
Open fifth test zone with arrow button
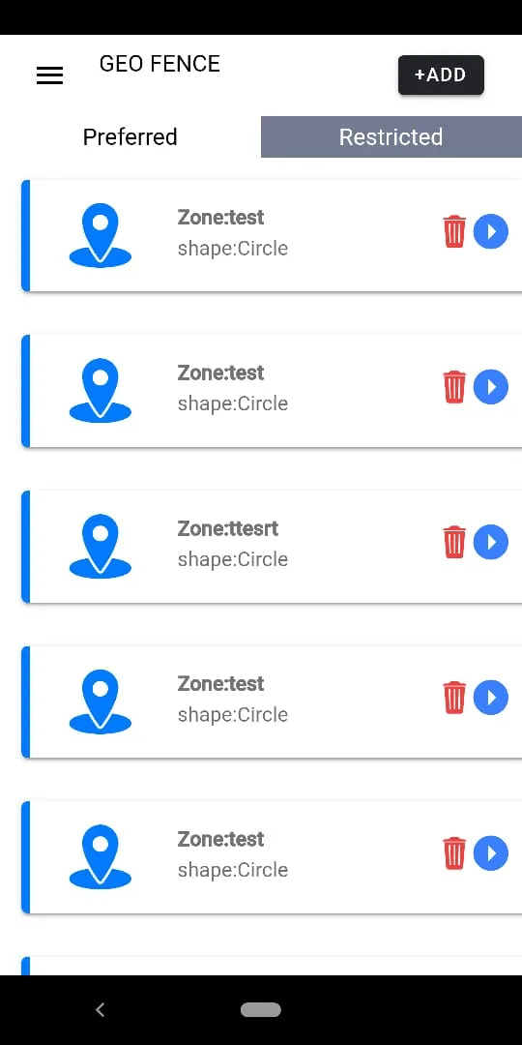(x=491, y=853)
